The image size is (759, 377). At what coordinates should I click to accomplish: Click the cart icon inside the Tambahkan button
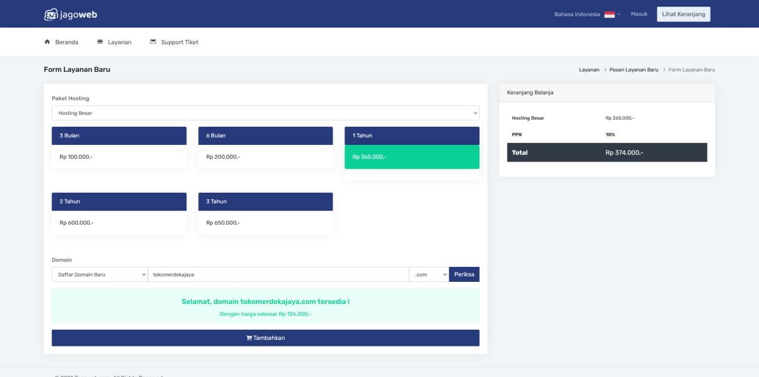(x=250, y=338)
